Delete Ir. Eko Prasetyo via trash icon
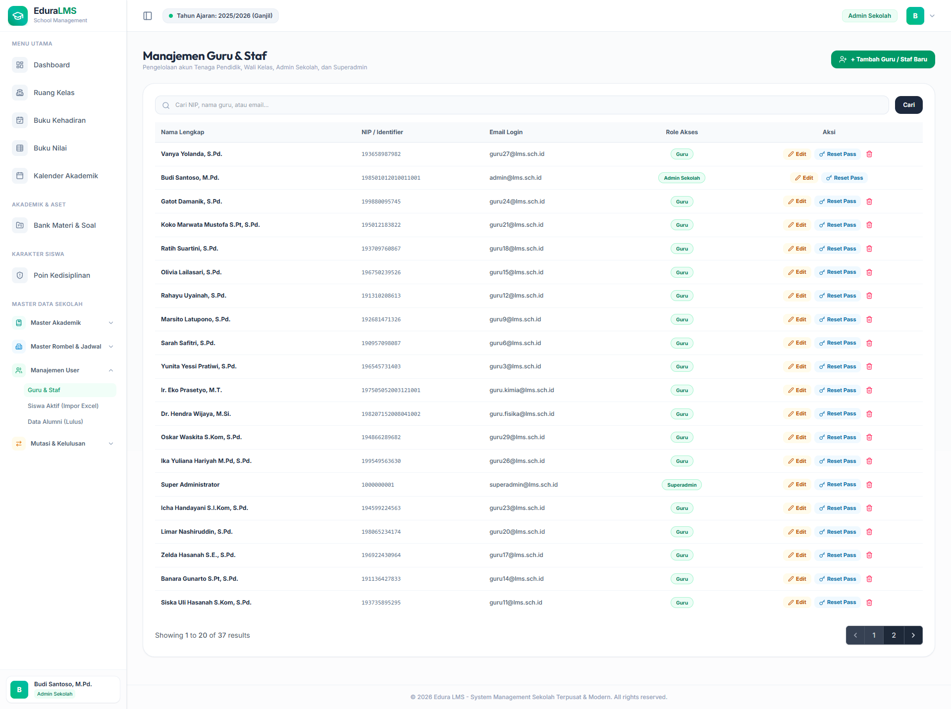This screenshot has width=951, height=709. tap(869, 390)
